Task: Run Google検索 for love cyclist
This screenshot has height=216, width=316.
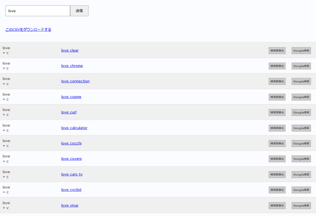Action: 301,190
